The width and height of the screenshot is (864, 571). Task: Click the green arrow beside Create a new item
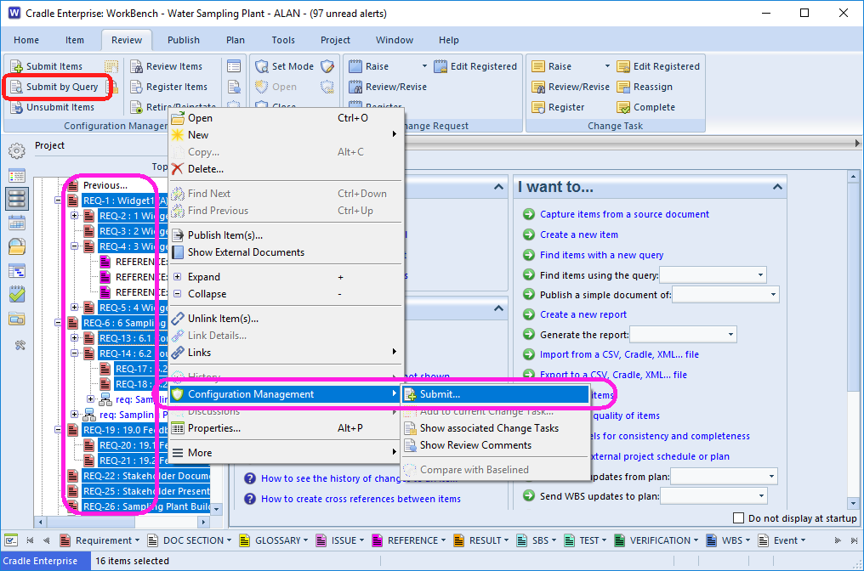coord(529,235)
